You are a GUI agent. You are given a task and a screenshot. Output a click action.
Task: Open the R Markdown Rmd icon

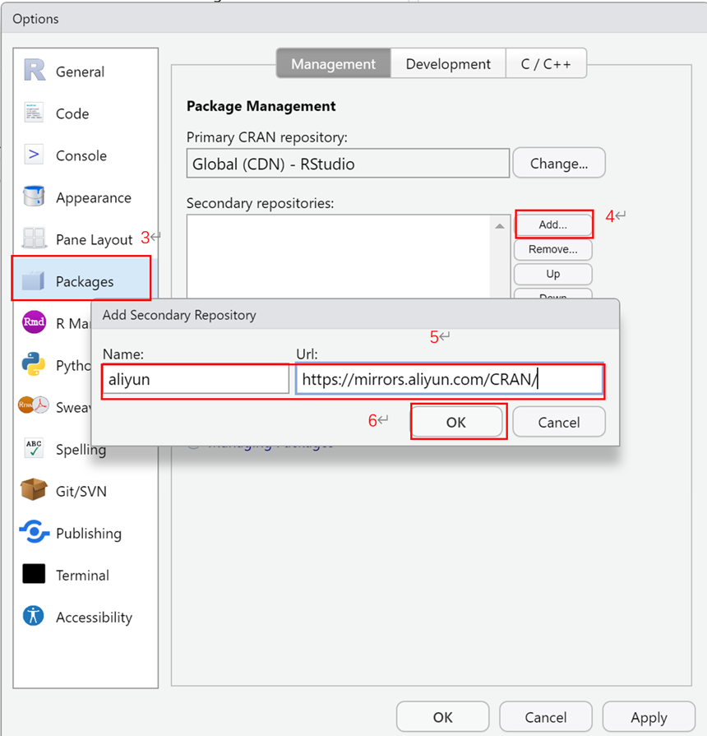click(34, 322)
